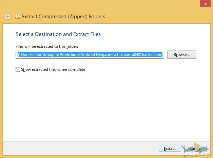Open the Browse... folder picker
Viewport: 213px width, 158px height.
(181, 55)
